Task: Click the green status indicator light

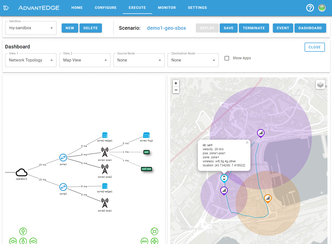Action: click(322, 8)
